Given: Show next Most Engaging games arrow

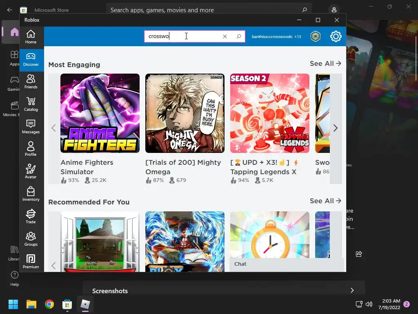Looking at the screenshot, I should pyautogui.click(x=336, y=128).
